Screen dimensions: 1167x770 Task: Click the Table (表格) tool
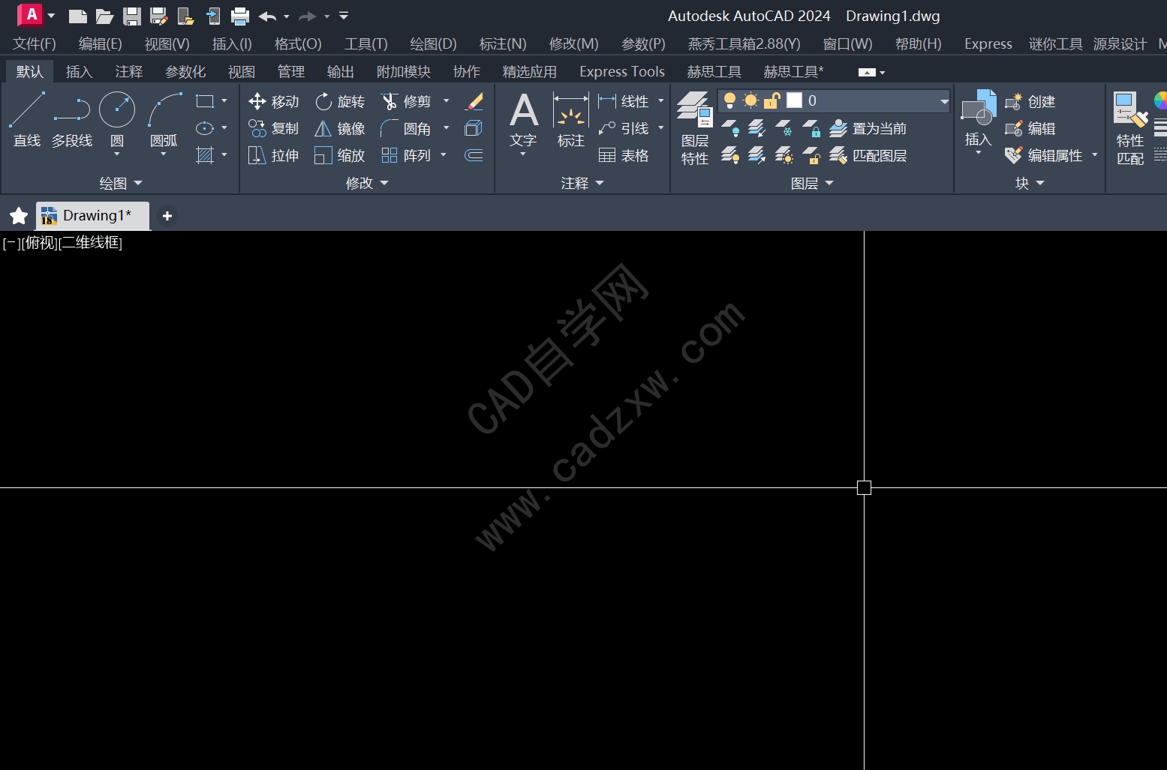tap(624, 155)
